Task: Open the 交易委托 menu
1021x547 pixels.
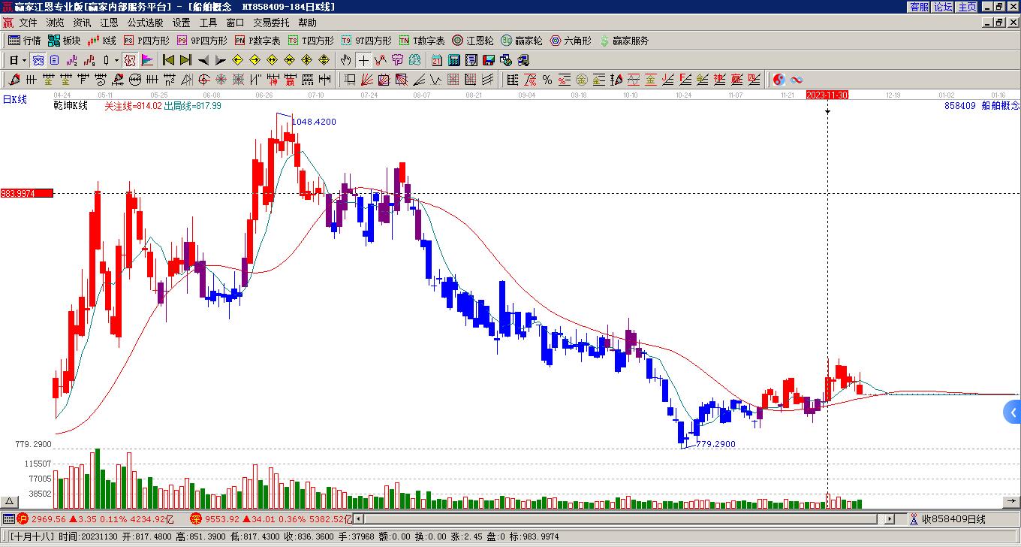Action: click(x=271, y=23)
